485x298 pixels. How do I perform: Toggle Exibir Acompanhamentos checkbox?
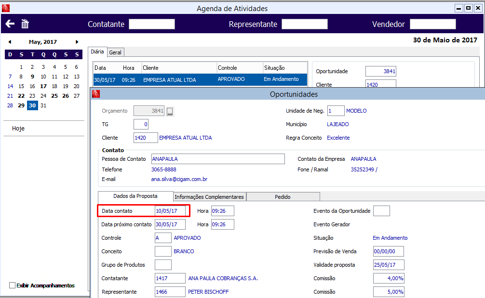click(x=12, y=285)
